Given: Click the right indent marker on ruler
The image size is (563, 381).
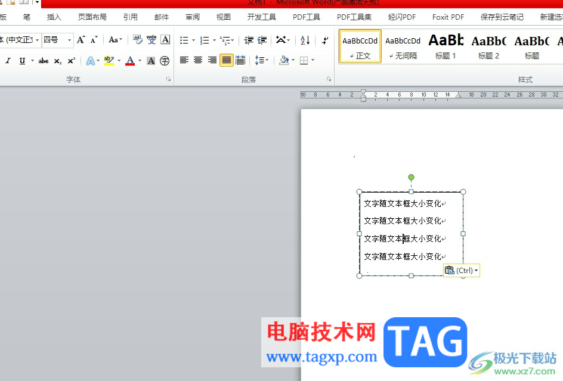Looking at the screenshot, I should click(459, 95).
